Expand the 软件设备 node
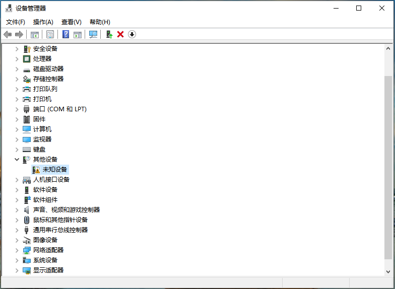The image size is (395, 289). click(x=17, y=190)
